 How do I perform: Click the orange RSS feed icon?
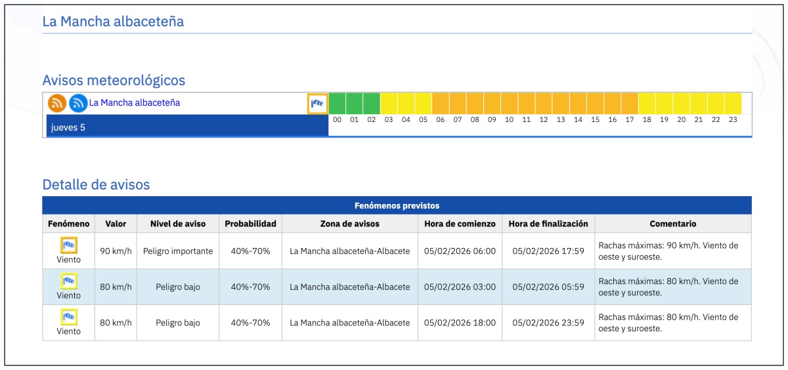tap(57, 103)
